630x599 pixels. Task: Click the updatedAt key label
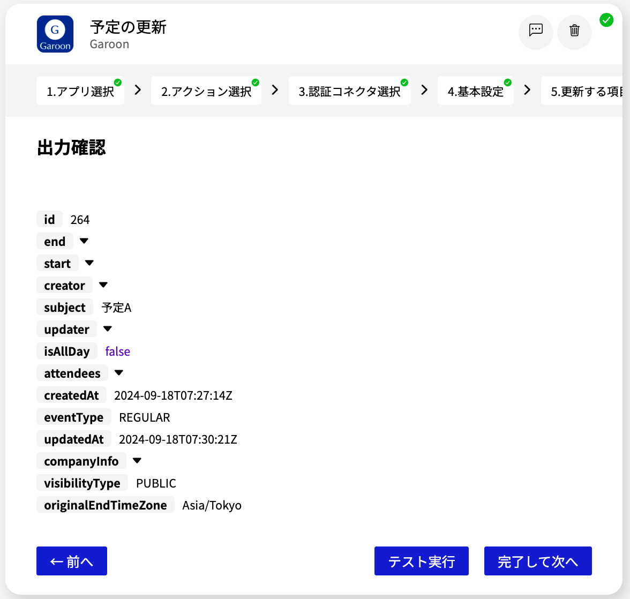(x=74, y=439)
